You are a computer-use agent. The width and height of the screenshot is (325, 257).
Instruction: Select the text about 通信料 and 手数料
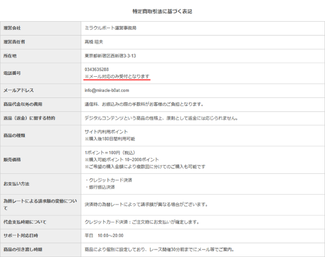pyautogui.click(x=144, y=104)
